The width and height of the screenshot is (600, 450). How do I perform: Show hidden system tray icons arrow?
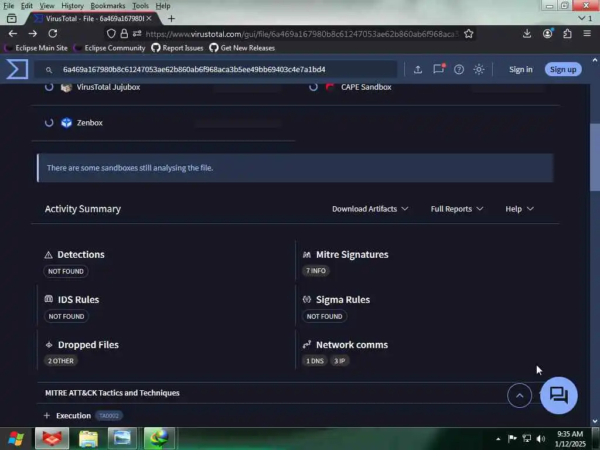pos(498,438)
